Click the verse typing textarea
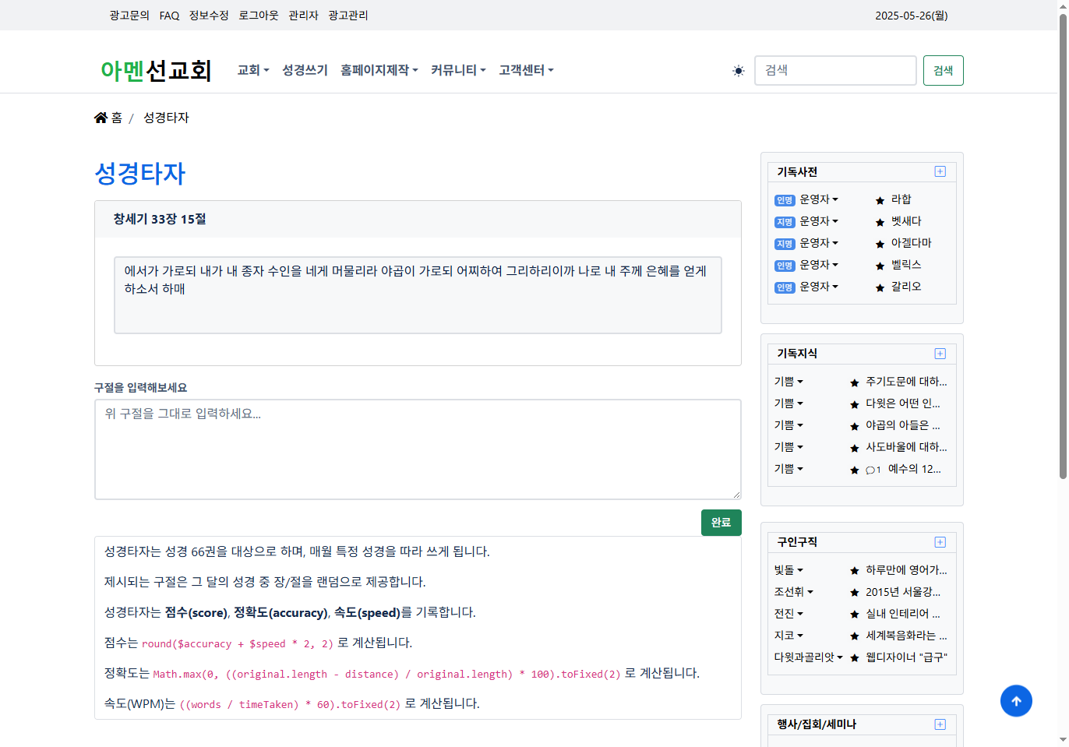The width and height of the screenshot is (1069, 747). click(418, 449)
